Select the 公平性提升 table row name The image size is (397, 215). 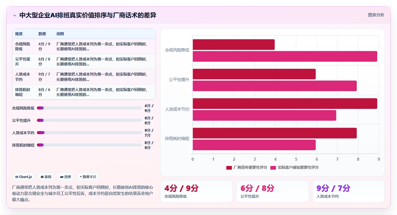(23, 61)
